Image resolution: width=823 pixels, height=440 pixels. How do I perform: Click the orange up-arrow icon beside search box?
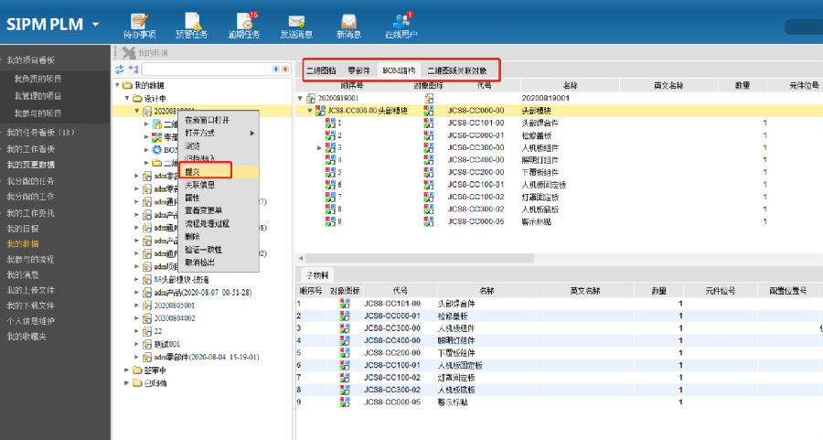(286, 69)
